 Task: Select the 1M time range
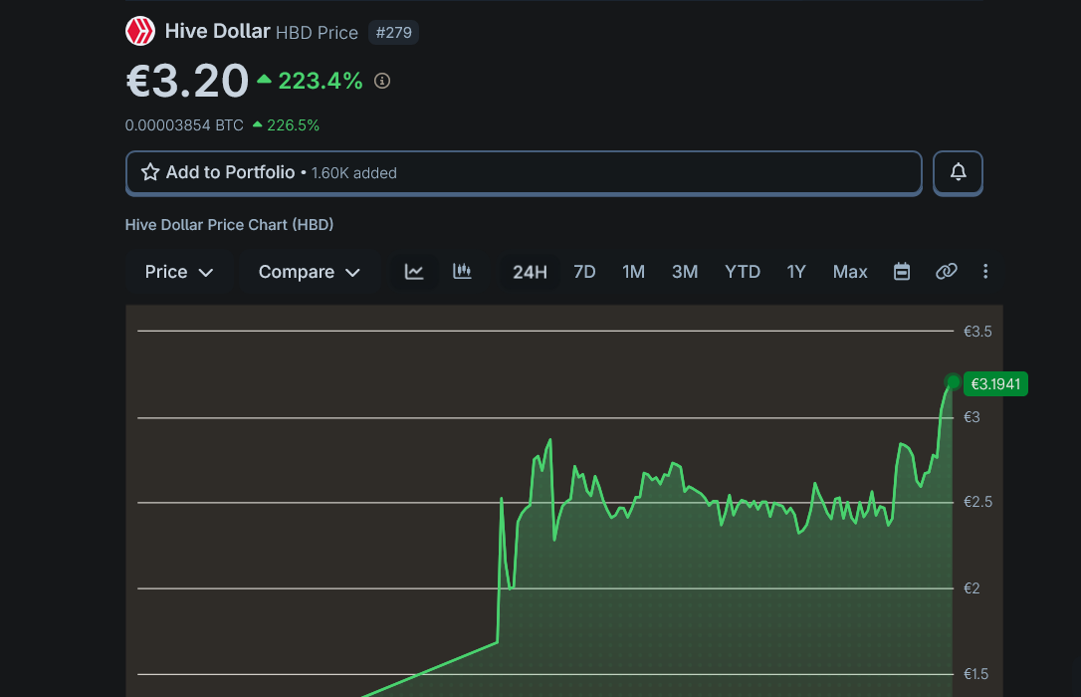tap(634, 272)
